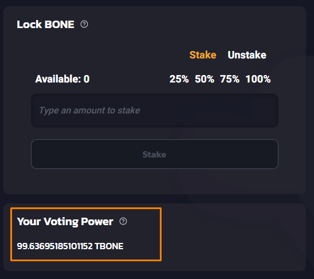Image resolution: width=314 pixels, height=279 pixels.
Task: Click the TBONE unit label
Action: click(109, 246)
